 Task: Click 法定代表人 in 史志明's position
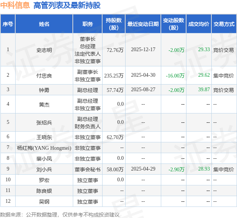pyautogui.click(x=88, y=54)
